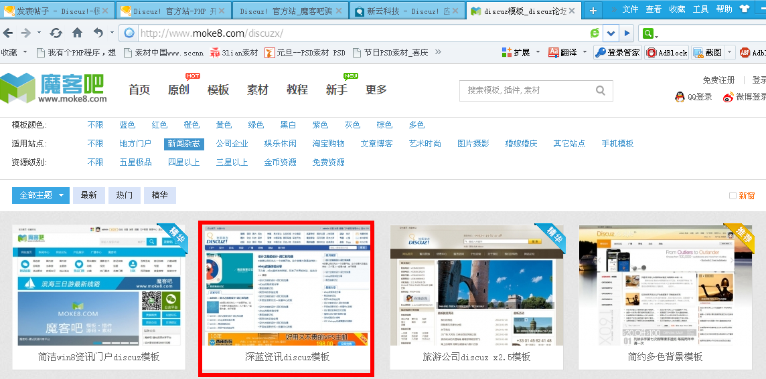Open the 素材 navigation item
766x379 pixels.
click(x=257, y=90)
